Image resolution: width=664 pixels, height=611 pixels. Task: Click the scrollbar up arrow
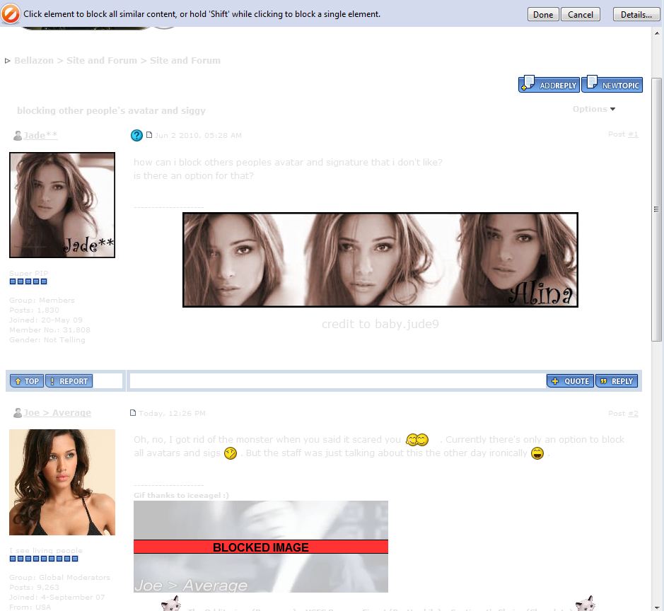pyautogui.click(x=657, y=33)
